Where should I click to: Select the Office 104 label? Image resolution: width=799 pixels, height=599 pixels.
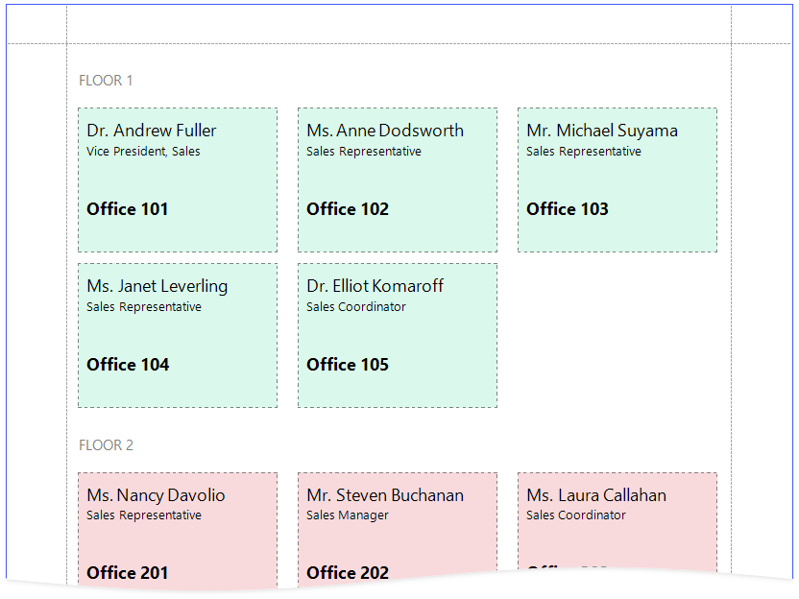(x=128, y=365)
